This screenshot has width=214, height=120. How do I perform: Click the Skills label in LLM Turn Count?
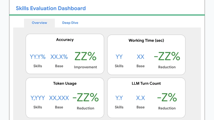coord(119,107)
